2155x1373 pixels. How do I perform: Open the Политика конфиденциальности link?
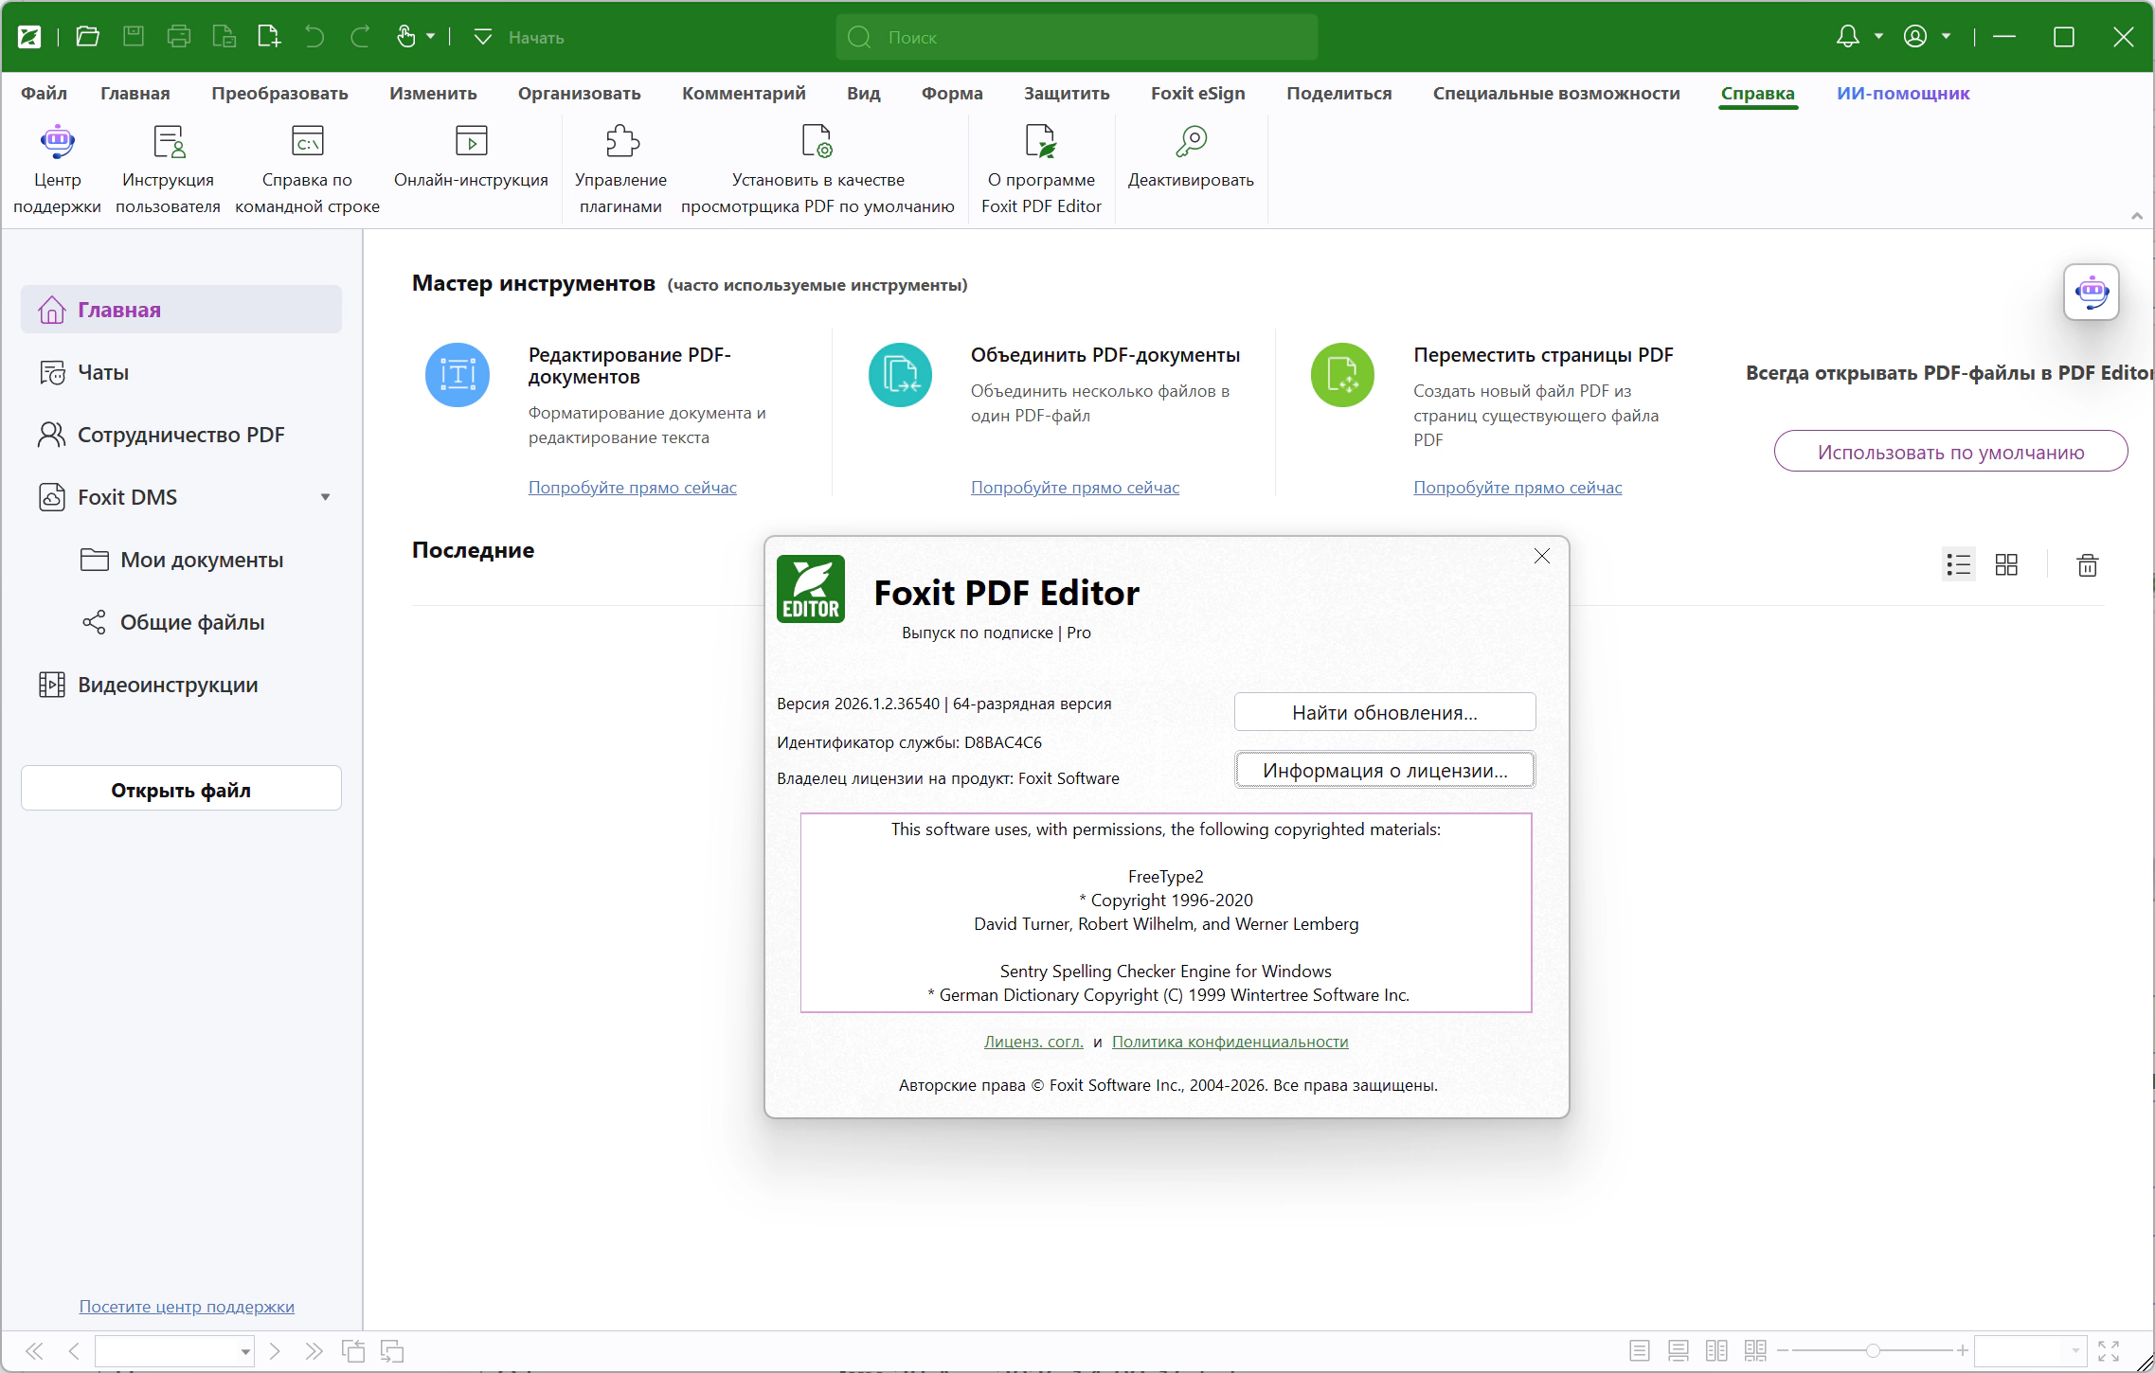[x=1230, y=1042]
